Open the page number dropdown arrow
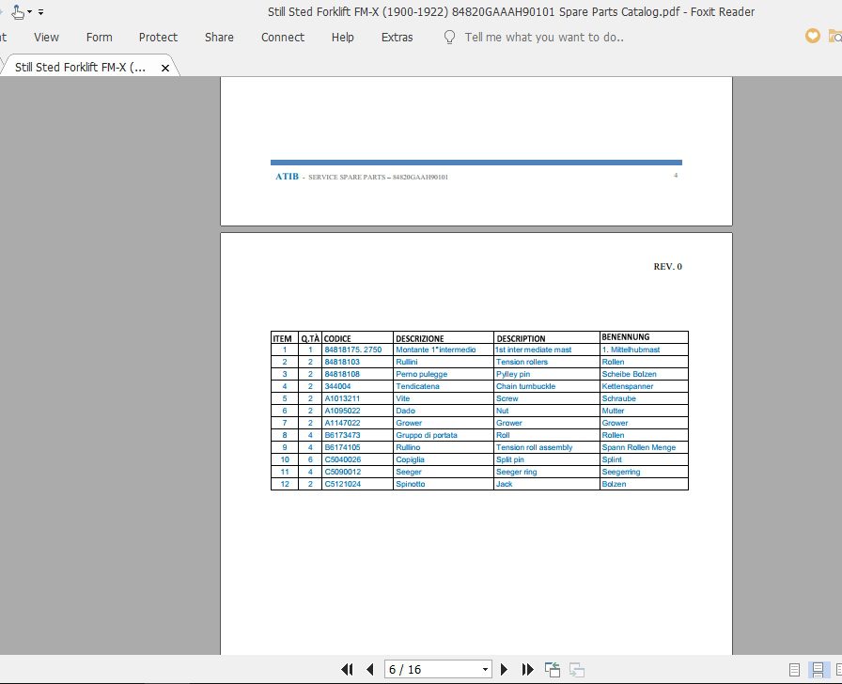Screen dimensions: 842x684 coord(485,670)
